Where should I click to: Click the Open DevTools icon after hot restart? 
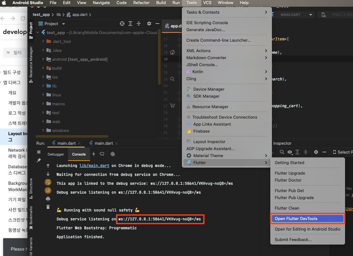click(113, 154)
